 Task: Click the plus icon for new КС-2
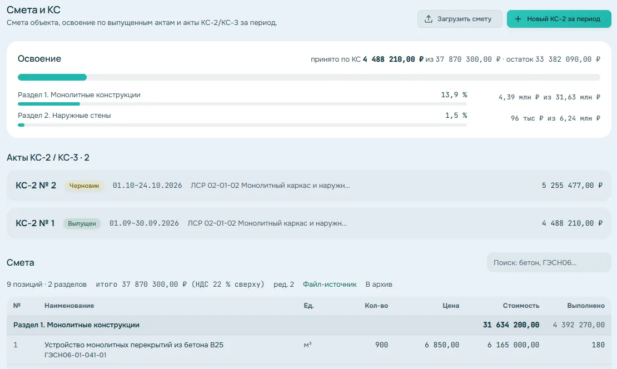point(518,19)
